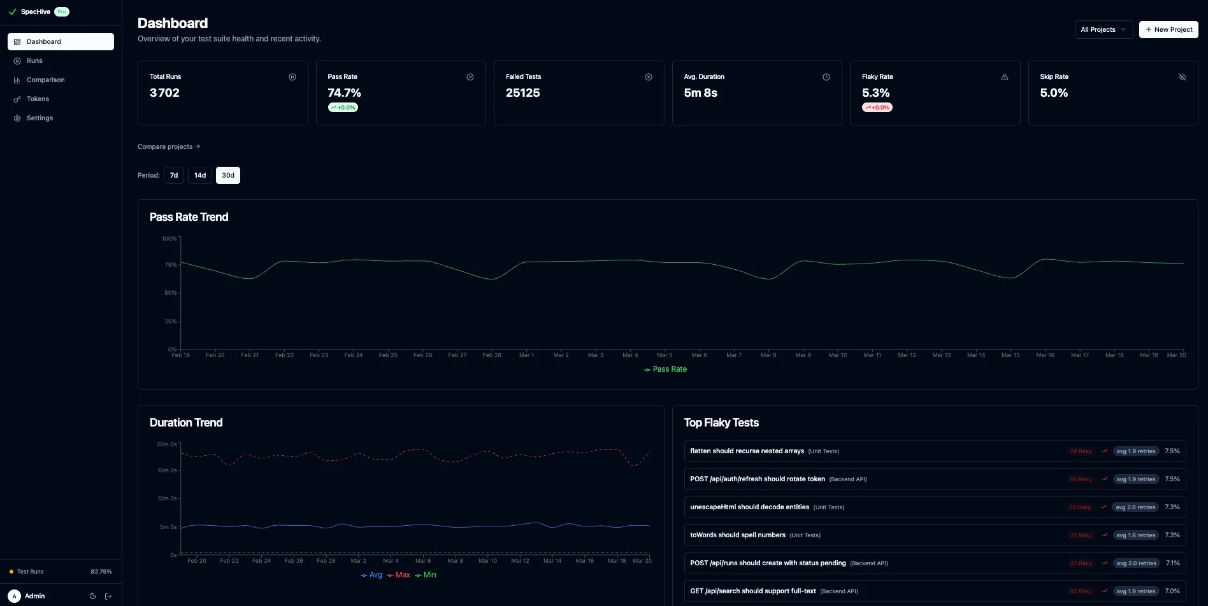Image resolution: width=1208 pixels, height=606 pixels.
Task: Click the clock icon on Avg. Duration card
Action: coord(826,76)
